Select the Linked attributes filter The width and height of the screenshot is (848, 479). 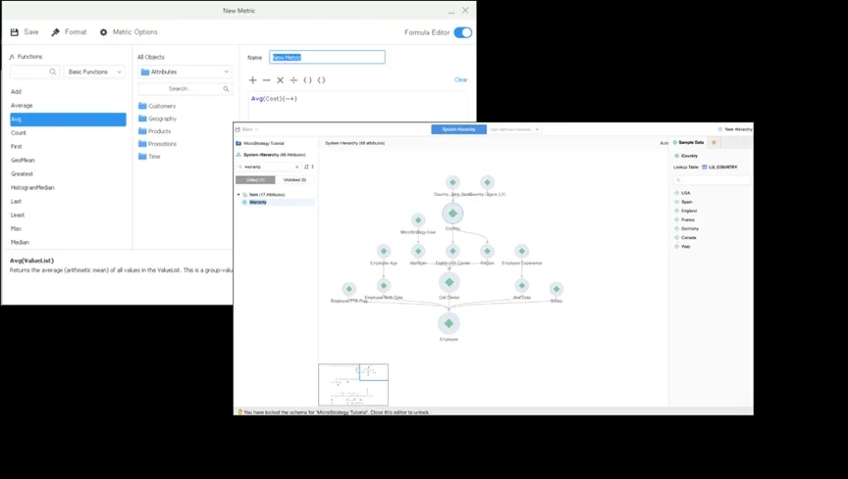coord(255,180)
